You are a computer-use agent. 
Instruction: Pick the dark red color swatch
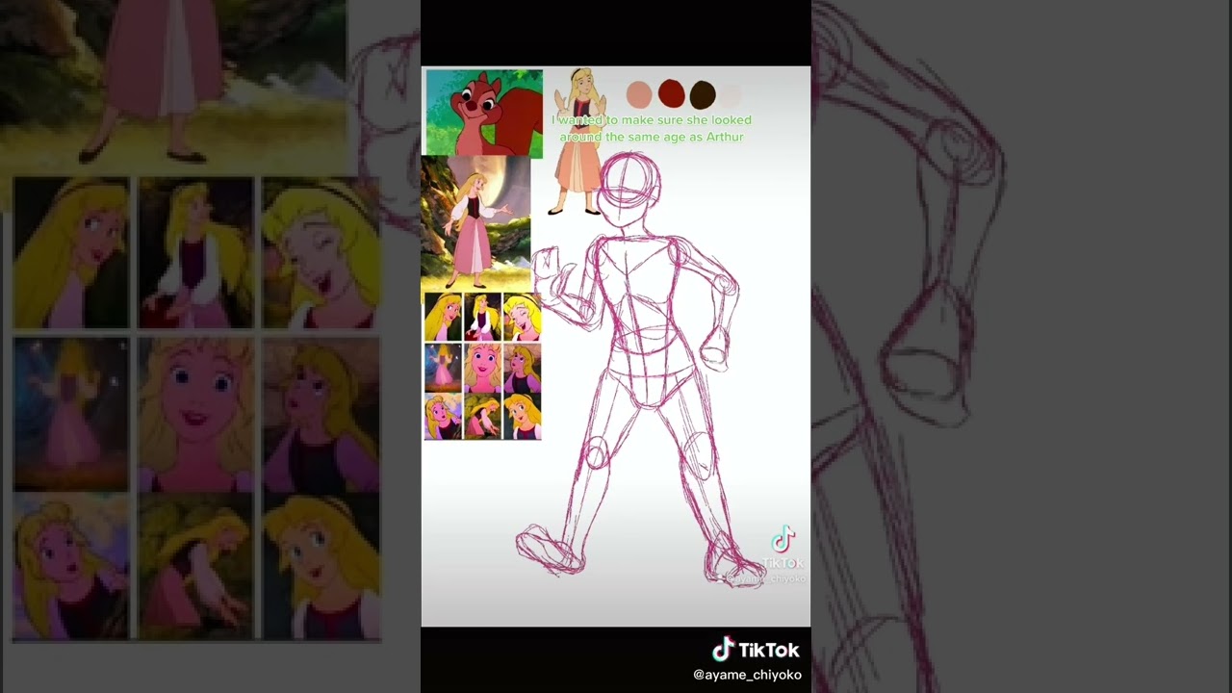[671, 94]
